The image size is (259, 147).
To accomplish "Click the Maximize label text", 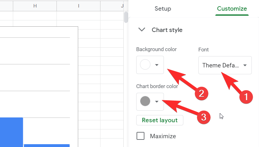I will point(163,136).
